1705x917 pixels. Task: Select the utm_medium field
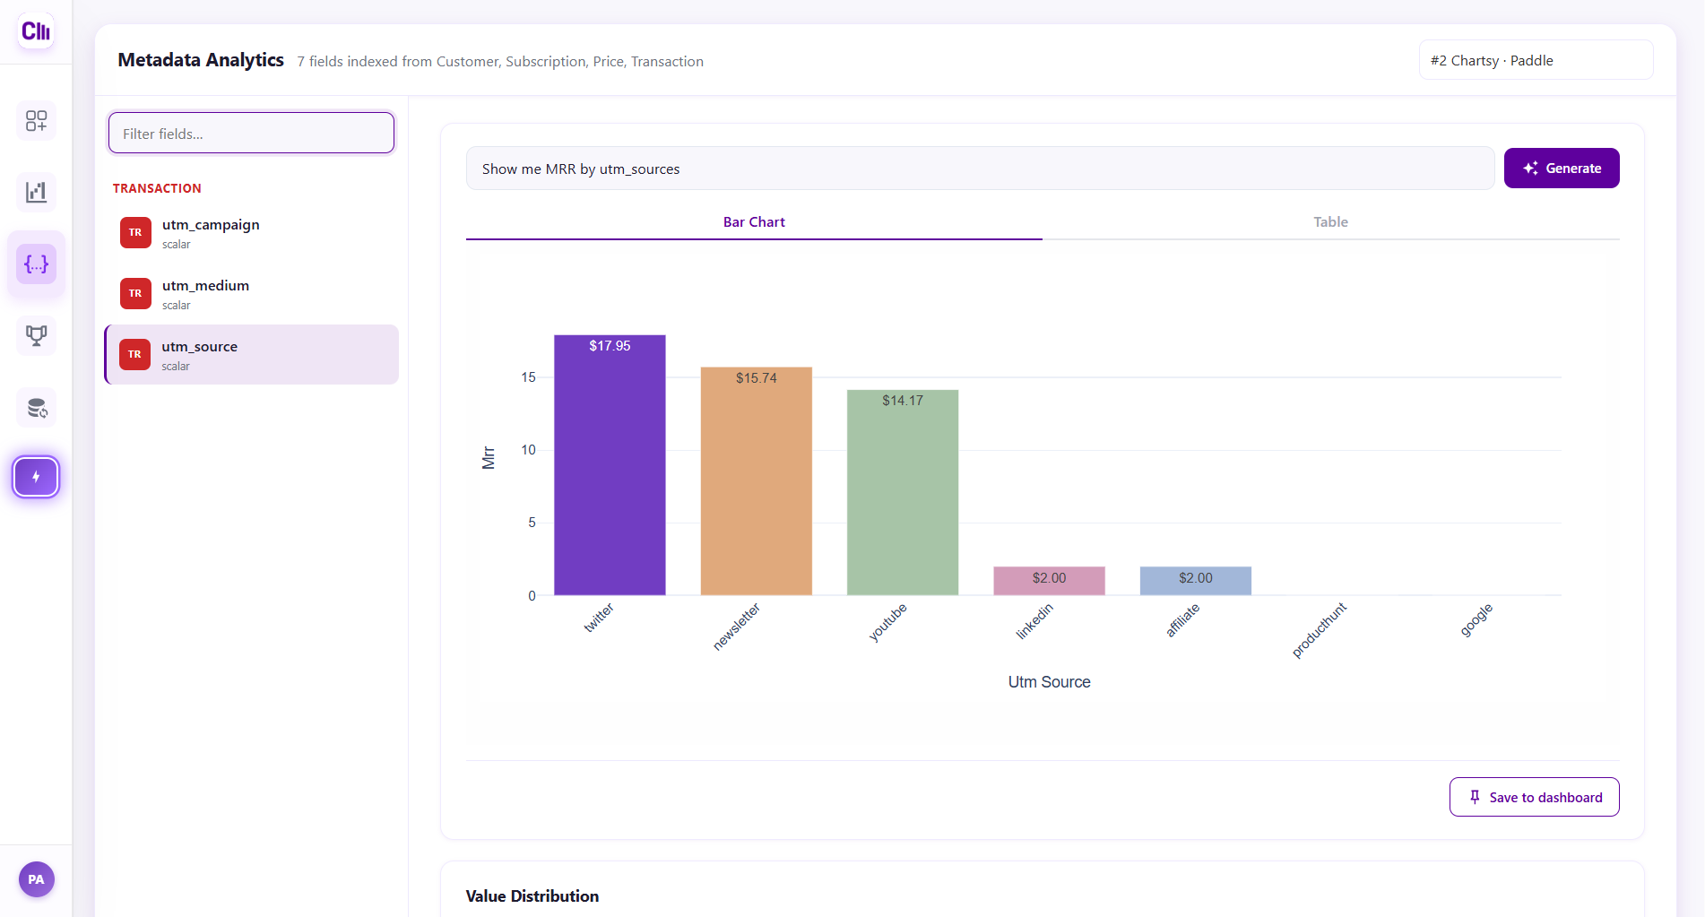[x=252, y=294]
